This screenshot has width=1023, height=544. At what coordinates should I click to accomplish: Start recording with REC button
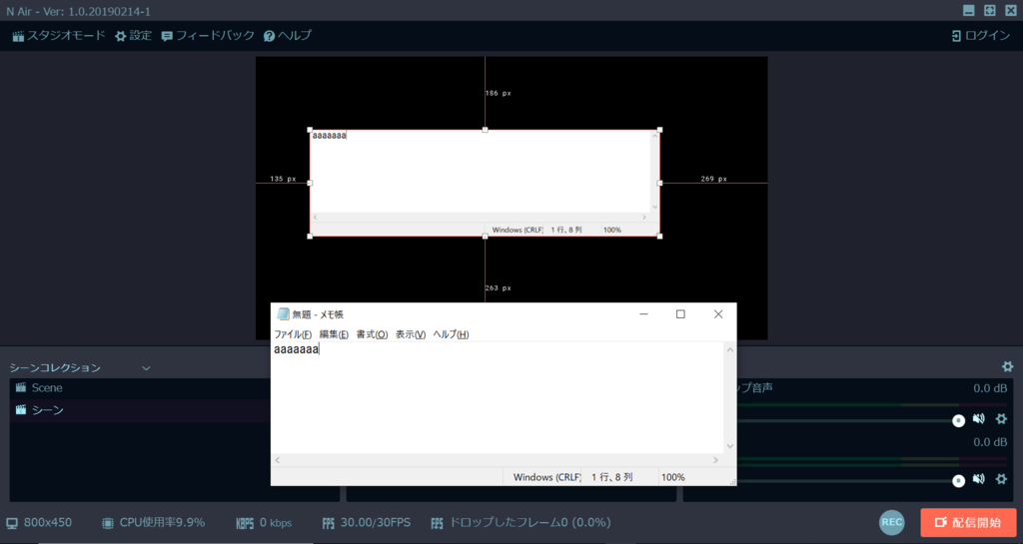point(892,522)
